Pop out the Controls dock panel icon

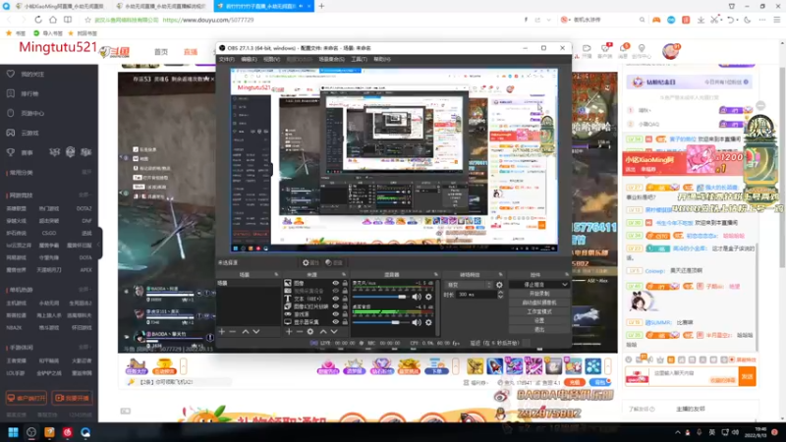tap(567, 275)
